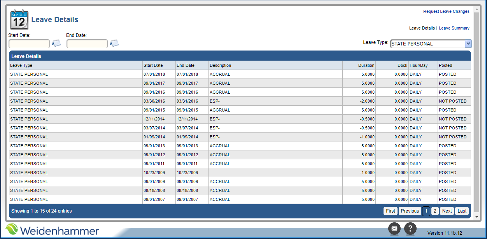Image resolution: width=487 pixels, height=239 pixels.
Task: Jump to the Last page
Action: [462, 211]
